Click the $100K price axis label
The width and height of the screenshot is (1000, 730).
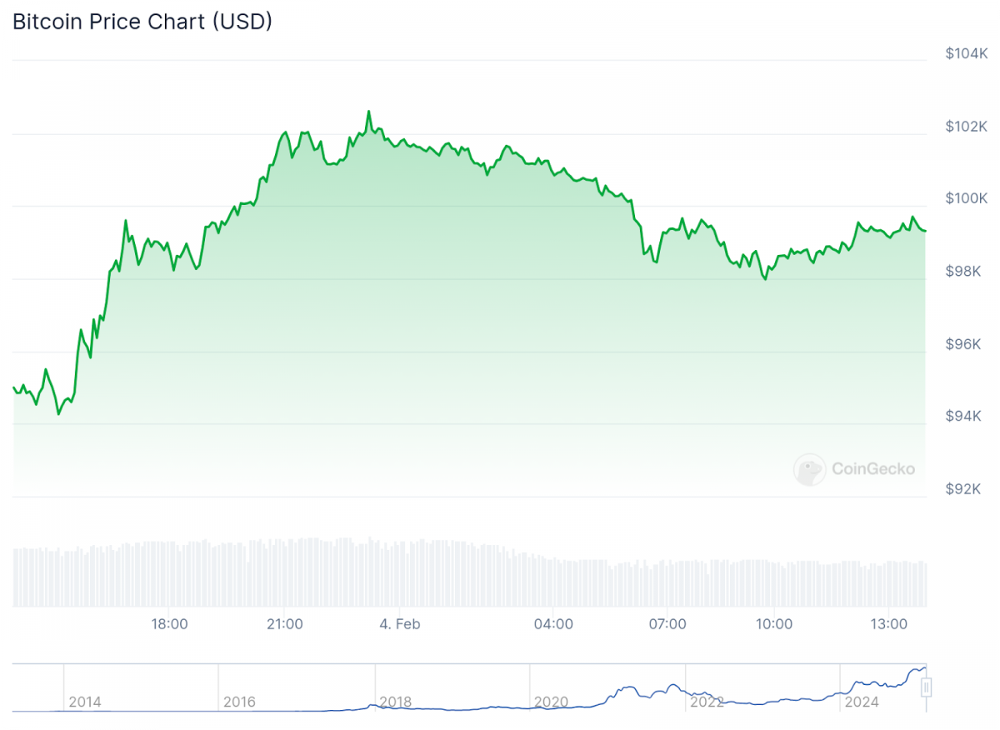point(967,198)
